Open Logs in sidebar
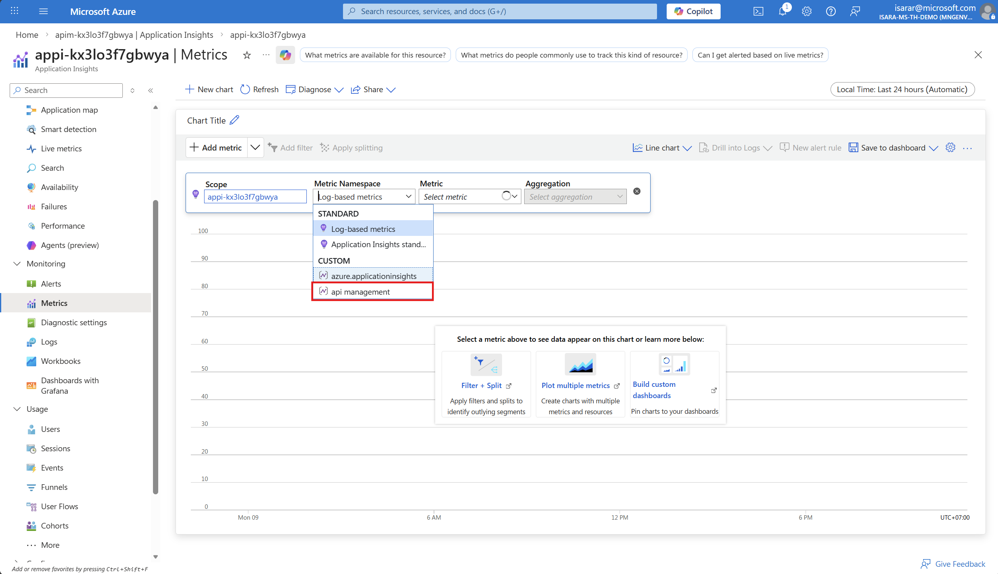Screen dimensions: 998x574 click(x=49, y=342)
